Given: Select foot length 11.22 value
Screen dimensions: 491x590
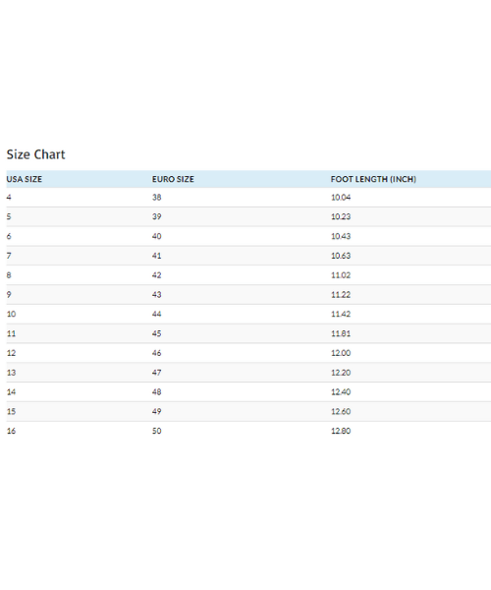Looking at the screenshot, I should pos(341,295).
